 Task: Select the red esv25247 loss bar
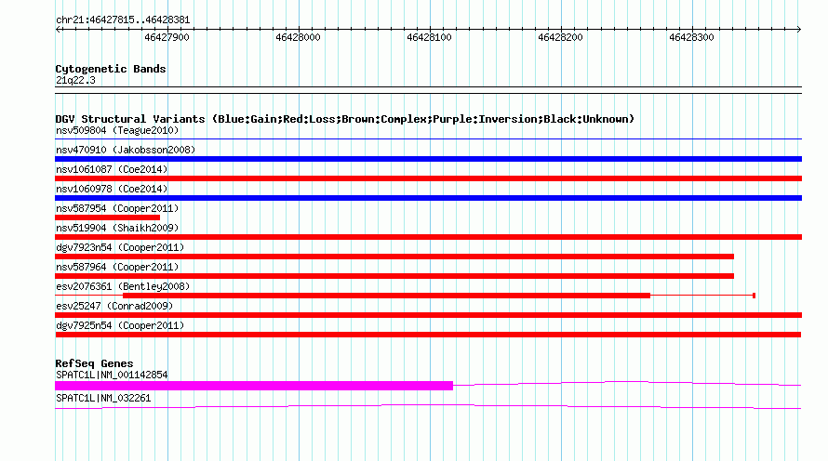click(x=428, y=315)
